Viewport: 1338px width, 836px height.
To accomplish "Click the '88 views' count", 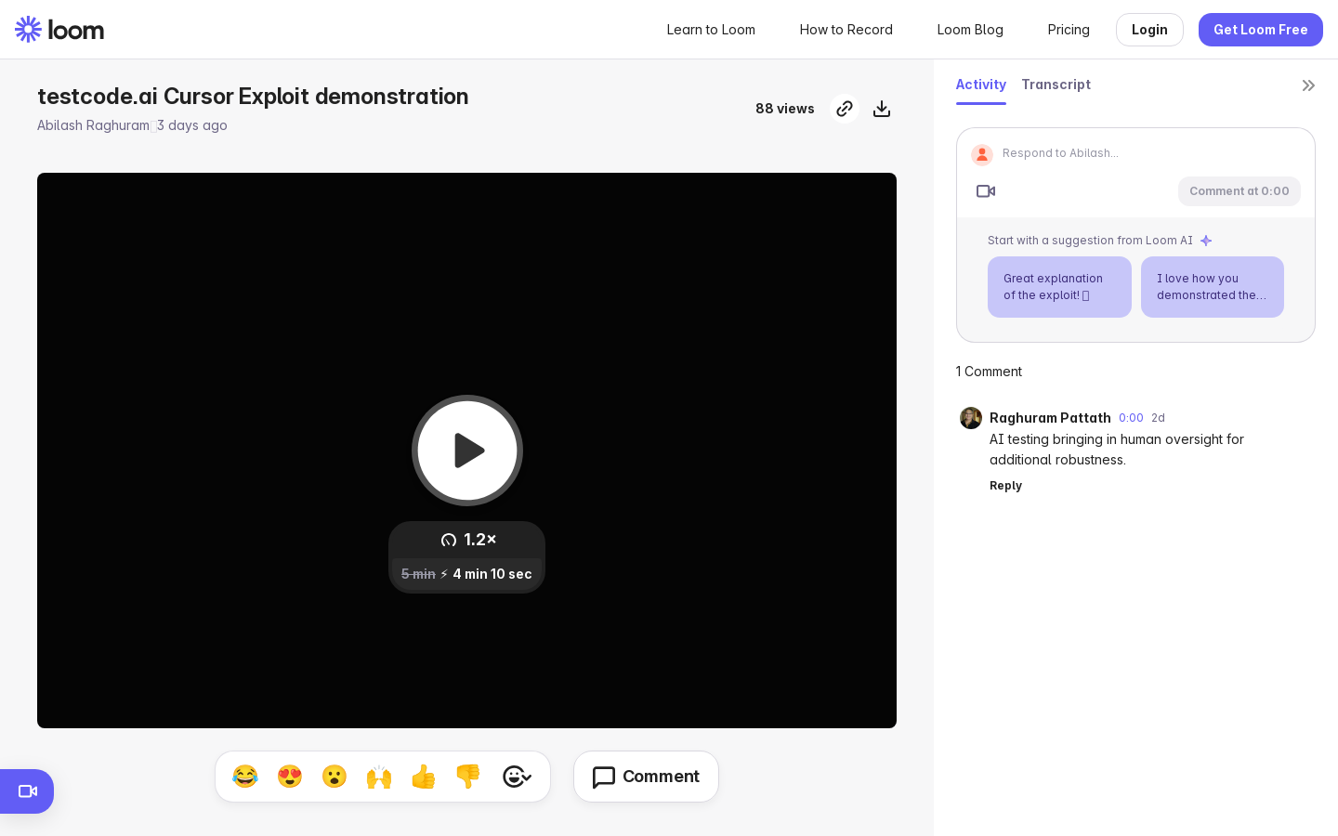I will coord(785,109).
